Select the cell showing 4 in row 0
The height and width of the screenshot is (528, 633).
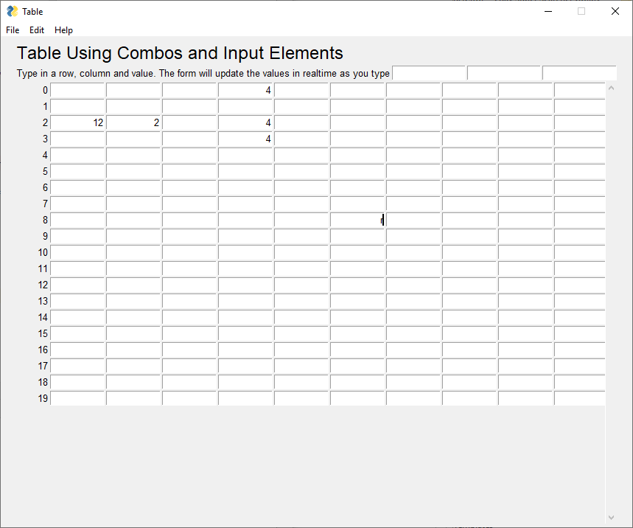(x=245, y=90)
